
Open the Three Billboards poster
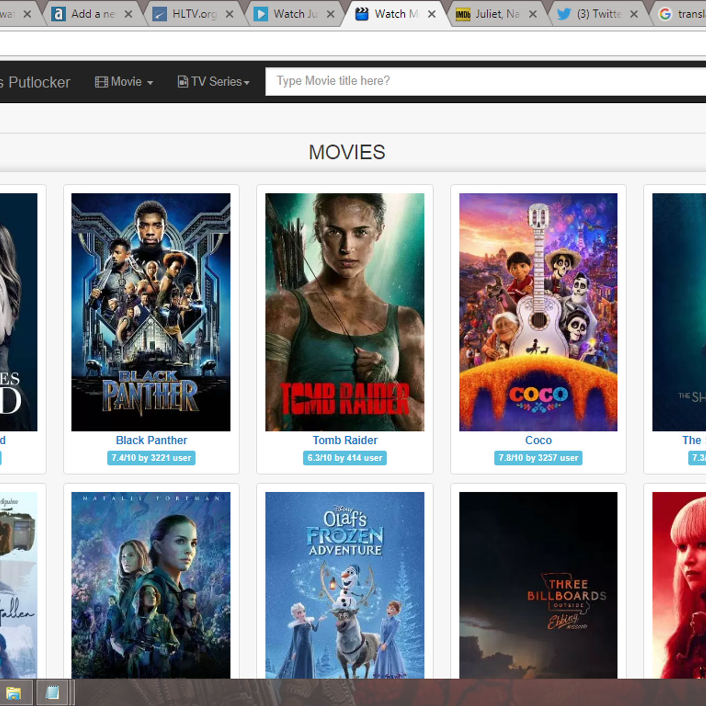coord(538,585)
